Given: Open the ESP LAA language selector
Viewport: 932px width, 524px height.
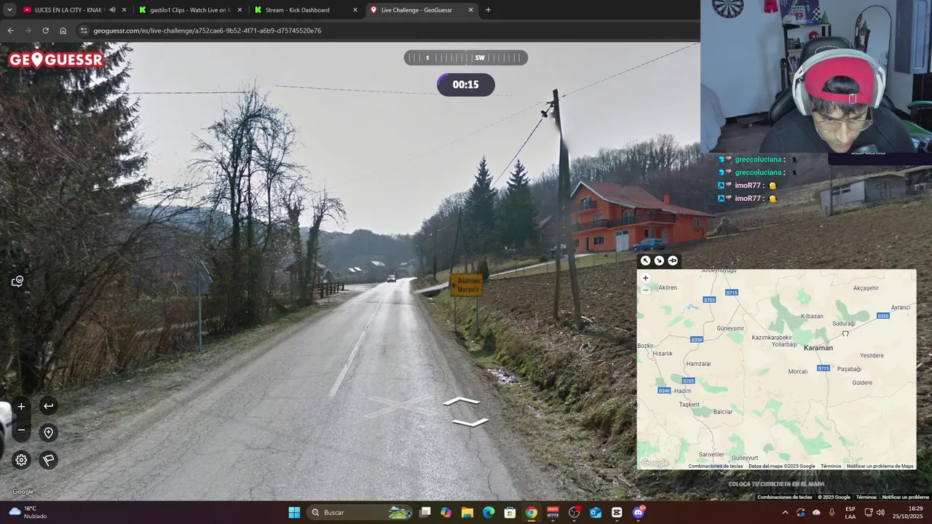Looking at the screenshot, I should (850, 512).
